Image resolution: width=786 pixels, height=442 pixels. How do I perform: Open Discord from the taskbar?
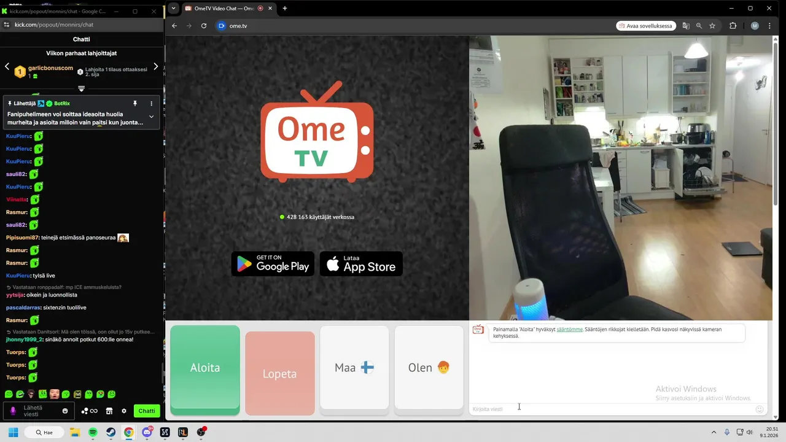(x=147, y=432)
